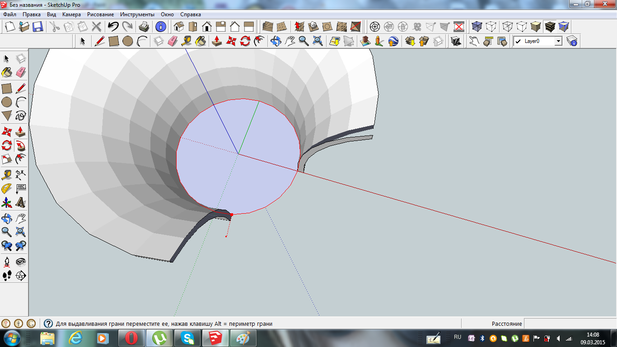The image size is (617, 347).
Task: Expand the Рисование menu
Action: click(x=100, y=14)
